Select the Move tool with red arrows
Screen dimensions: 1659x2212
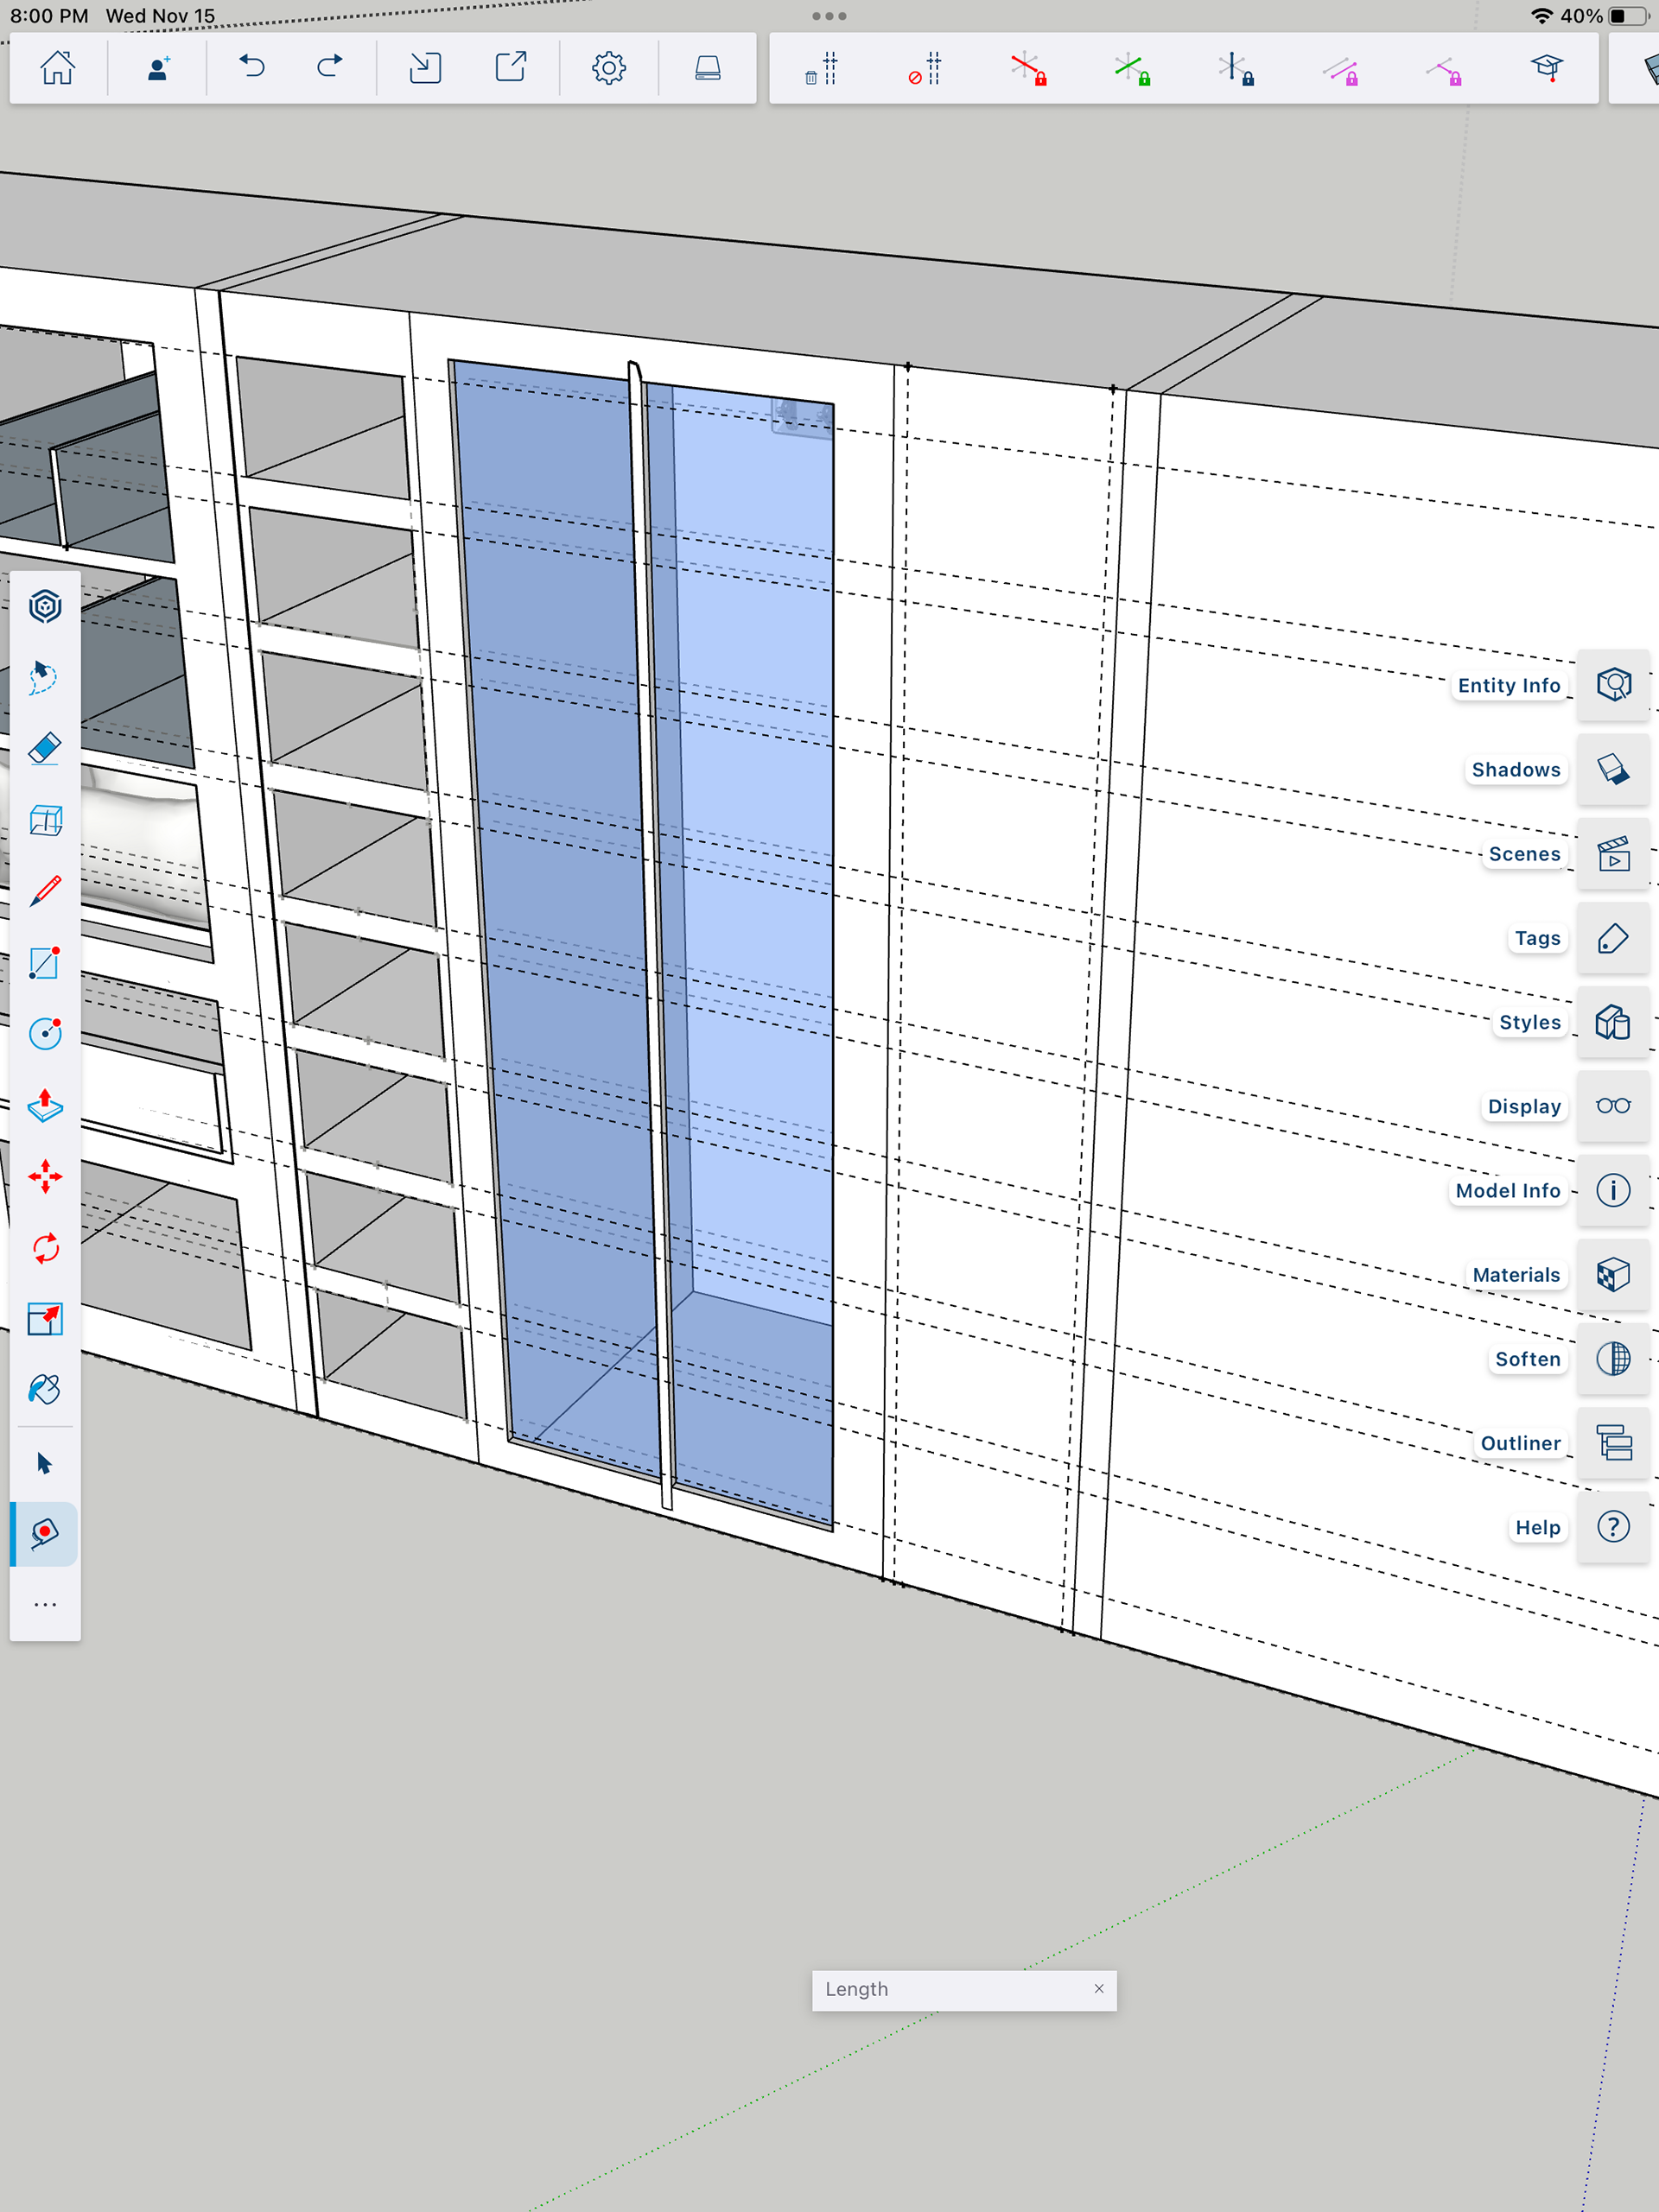45,1177
